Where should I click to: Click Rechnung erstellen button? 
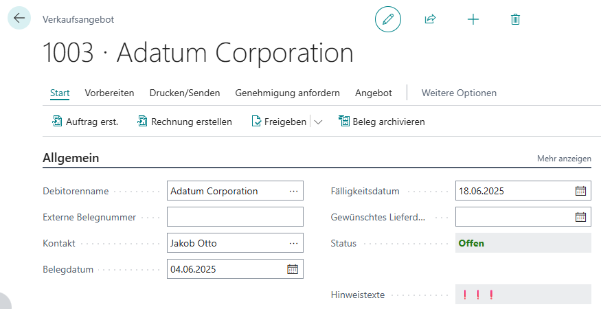pos(185,122)
